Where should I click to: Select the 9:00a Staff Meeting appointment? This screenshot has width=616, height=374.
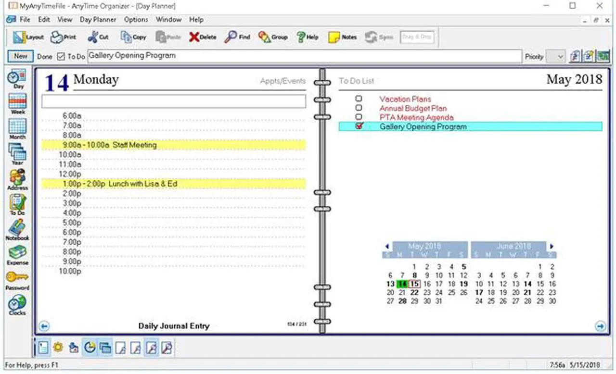174,145
